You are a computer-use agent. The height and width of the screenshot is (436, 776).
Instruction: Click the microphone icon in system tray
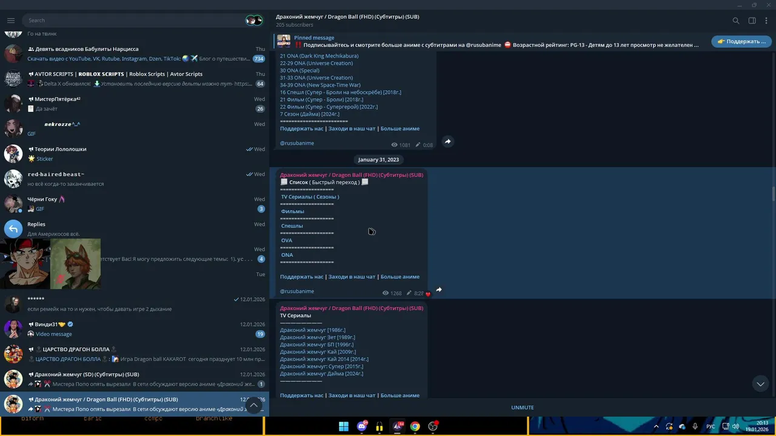pyautogui.click(x=695, y=426)
